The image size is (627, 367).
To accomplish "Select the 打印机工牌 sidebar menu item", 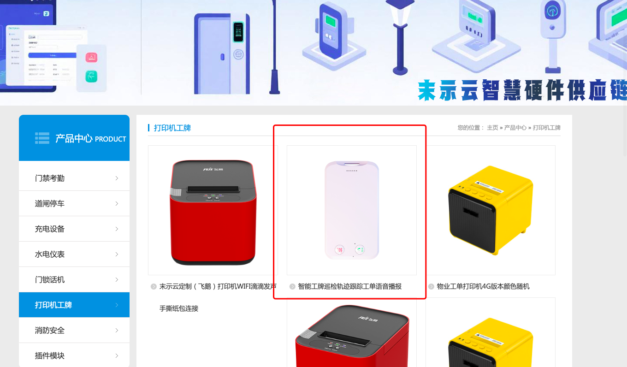I will coord(74,305).
